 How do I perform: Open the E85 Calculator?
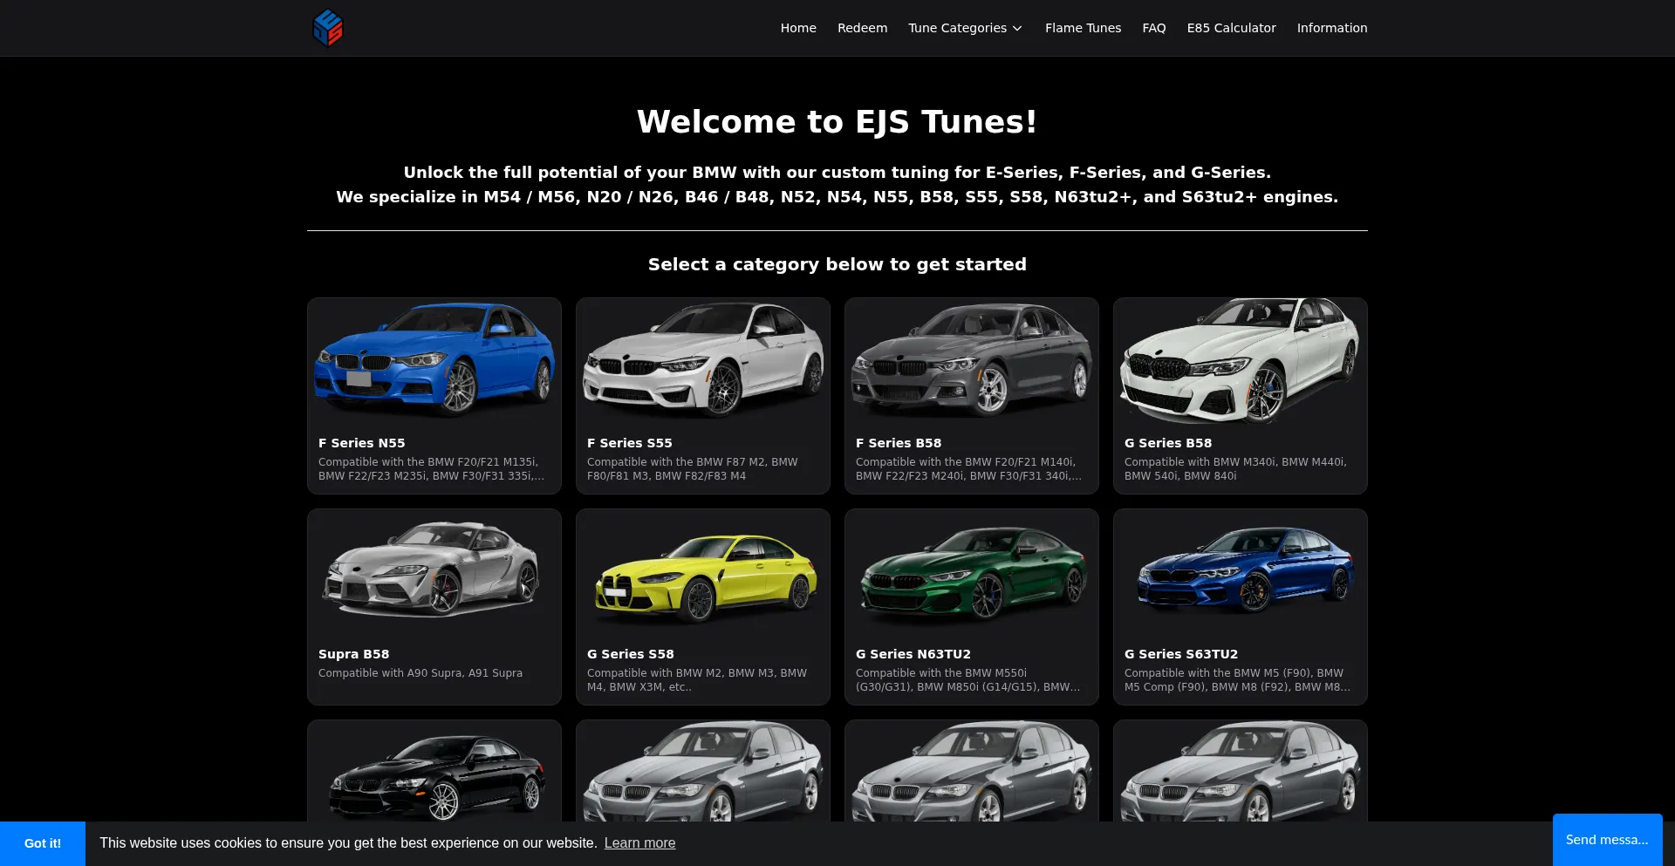pyautogui.click(x=1231, y=28)
